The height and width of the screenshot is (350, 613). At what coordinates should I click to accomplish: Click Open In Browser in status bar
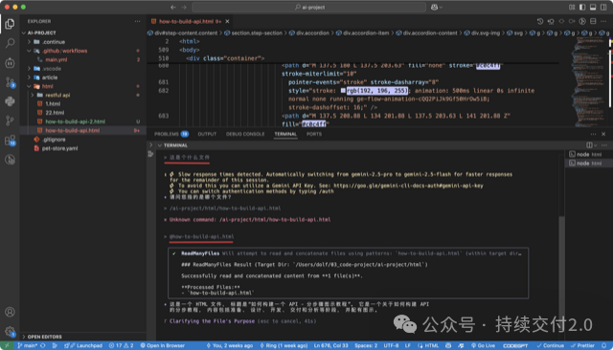pyautogui.click(x=162, y=345)
